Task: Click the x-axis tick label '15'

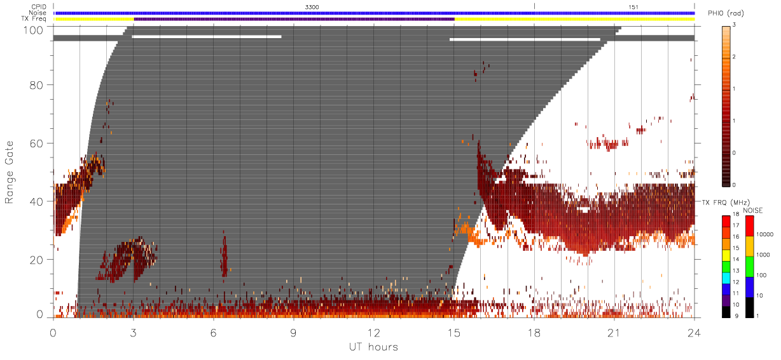Action: (454, 332)
